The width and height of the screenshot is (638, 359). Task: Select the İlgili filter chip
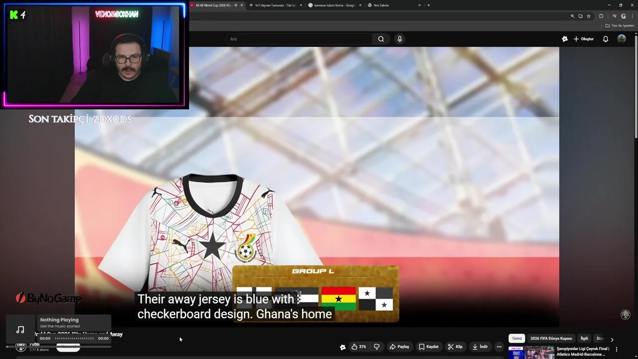pyautogui.click(x=584, y=339)
